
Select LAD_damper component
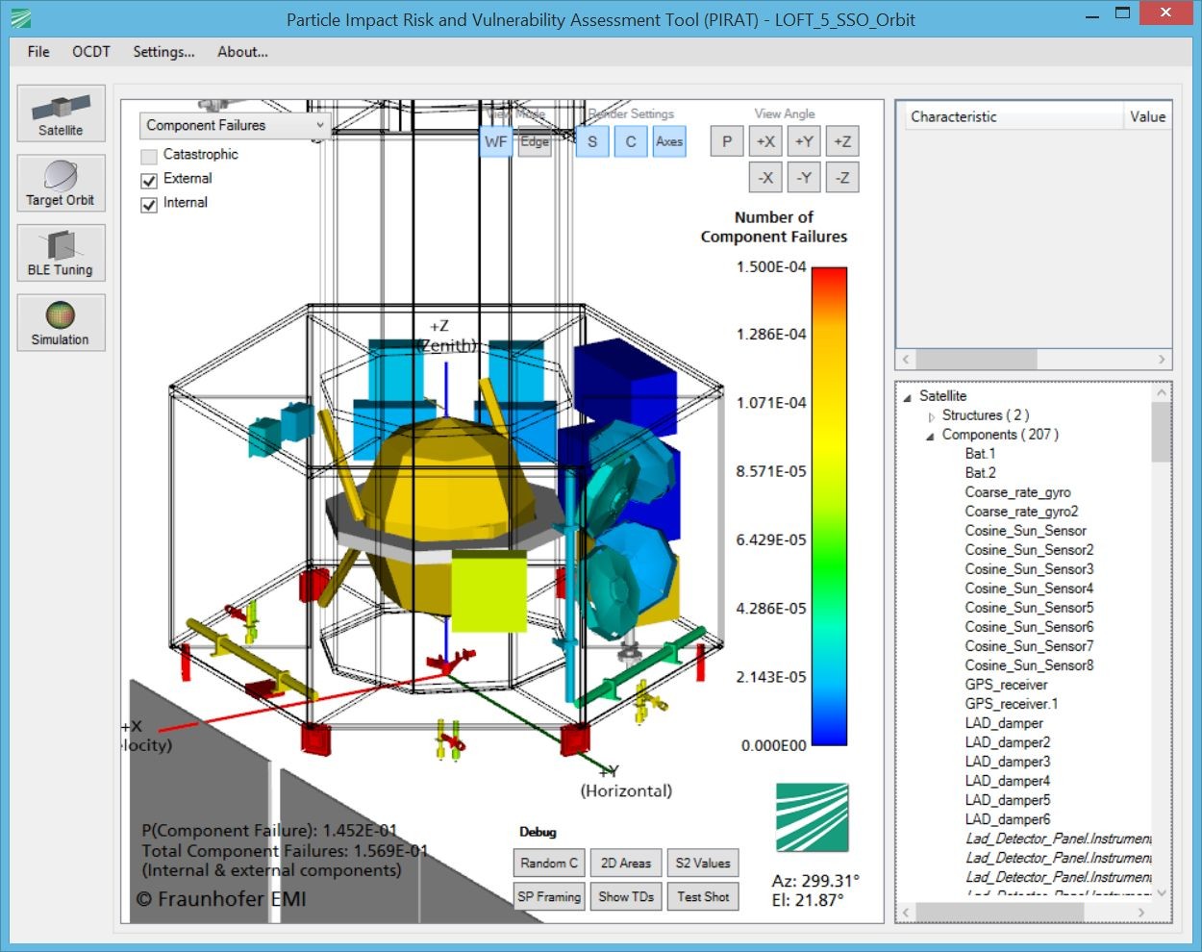(x=1004, y=723)
